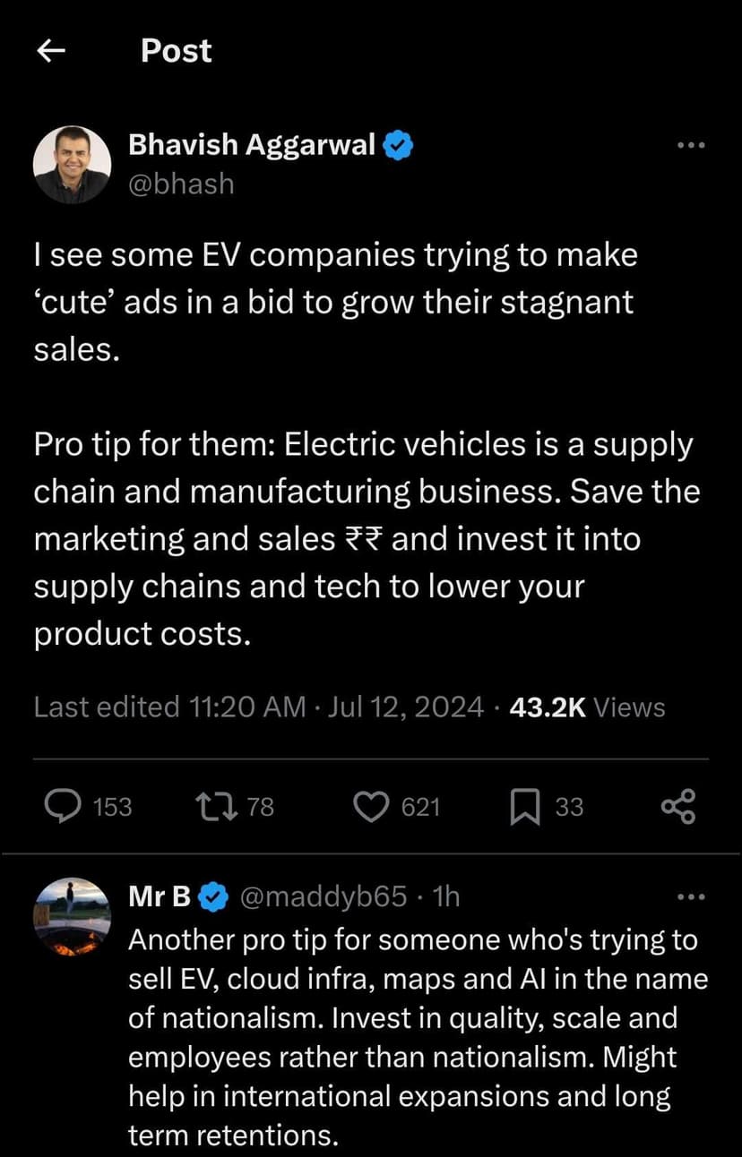
Task: Open the @maddyb65 handle link
Action: [324, 896]
